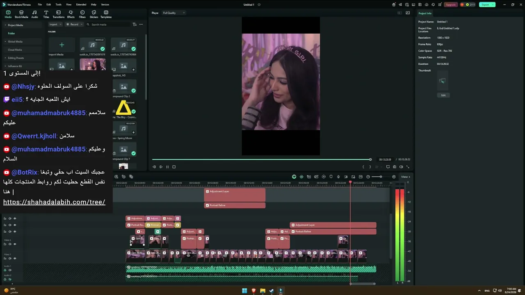The width and height of the screenshot is (525, 295).
Task: Click the media filter/sort icon
Action: click(135, 25)
